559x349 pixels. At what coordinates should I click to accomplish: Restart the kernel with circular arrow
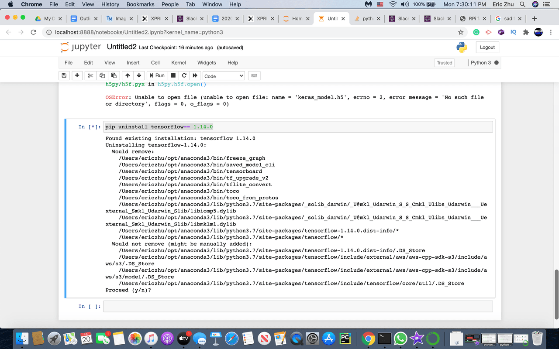pos(184,75)
